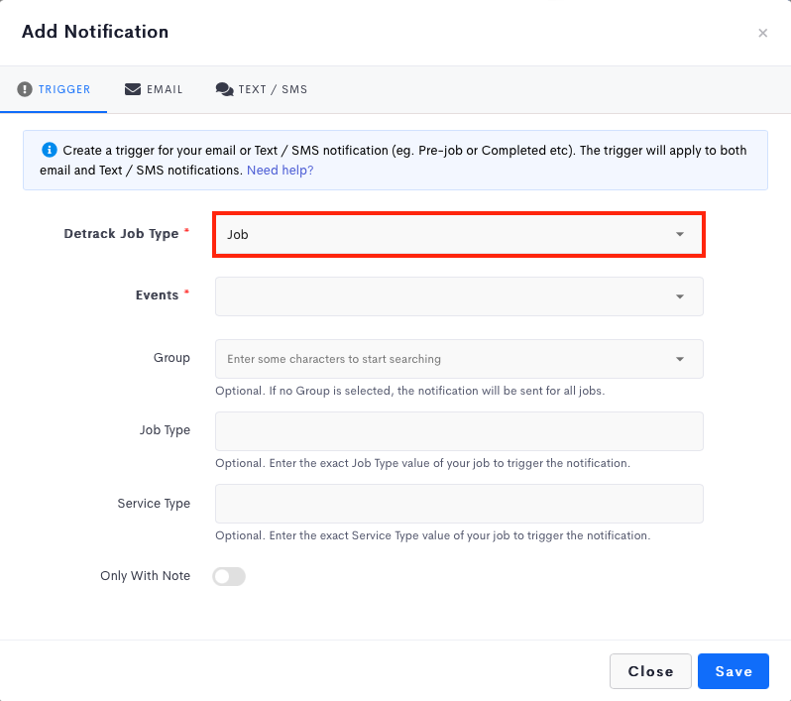Click the caret arrow beside Job value
The image size is (791, 701).
pyautogui.click(x=680, y=234)
